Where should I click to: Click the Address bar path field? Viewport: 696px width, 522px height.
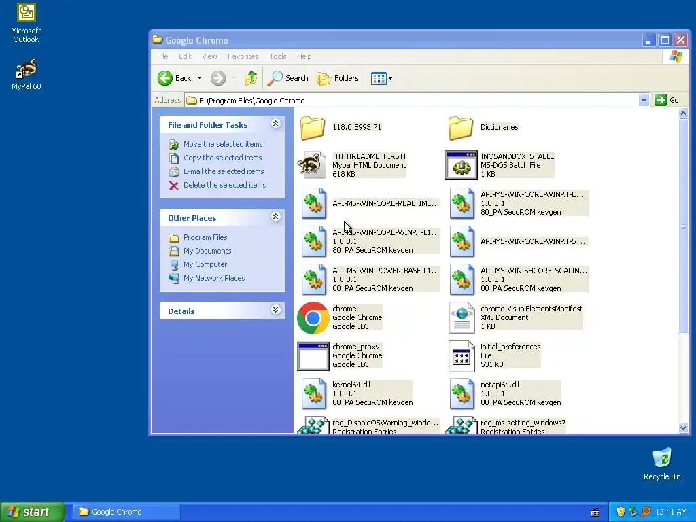[x=412, y=101]
